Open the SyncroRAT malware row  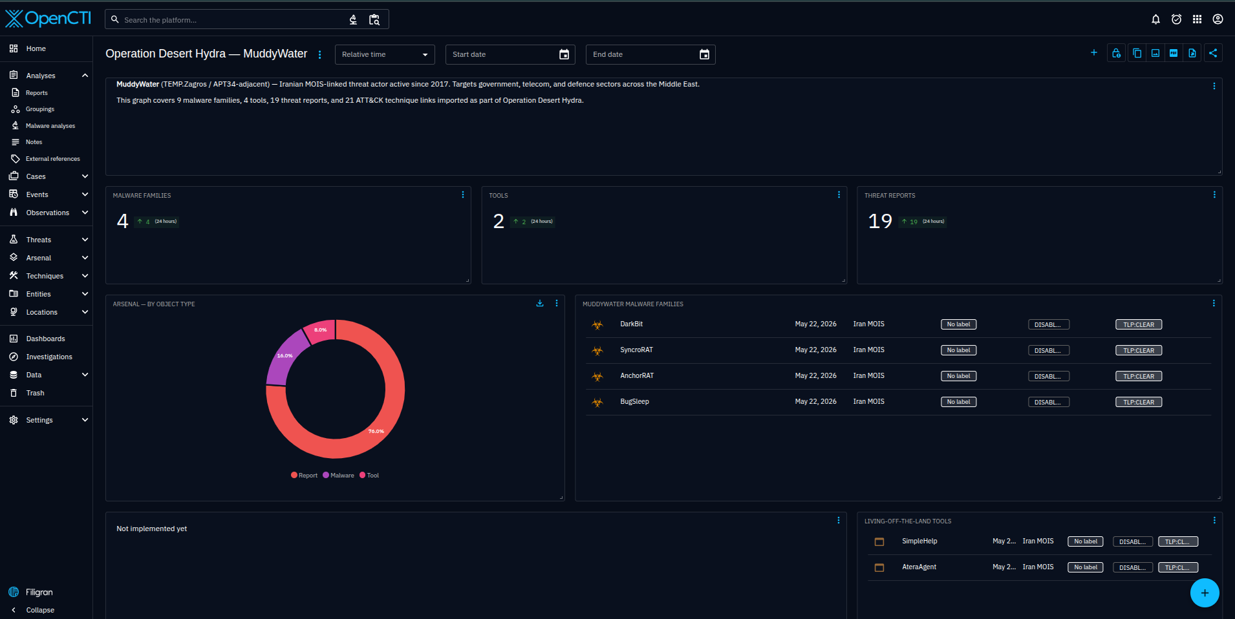tap(898, 350)
